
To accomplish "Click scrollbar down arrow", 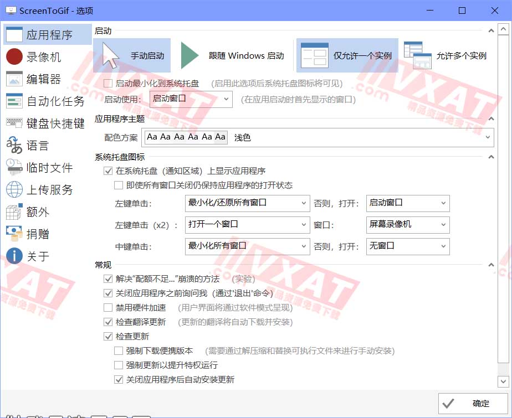I will (503, 381).
